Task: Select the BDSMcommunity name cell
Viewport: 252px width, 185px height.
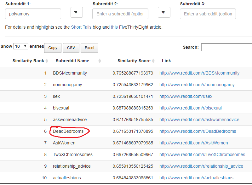Action: pyautogui.click(x=70, y=73)
